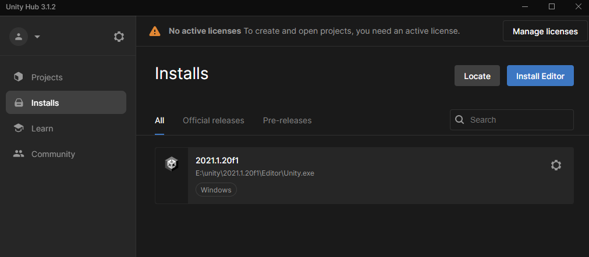Click the Locate button

coord(477,76)
